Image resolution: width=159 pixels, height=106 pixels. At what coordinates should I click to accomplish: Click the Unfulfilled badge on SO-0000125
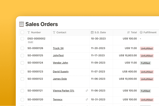[x=147, y=56]
